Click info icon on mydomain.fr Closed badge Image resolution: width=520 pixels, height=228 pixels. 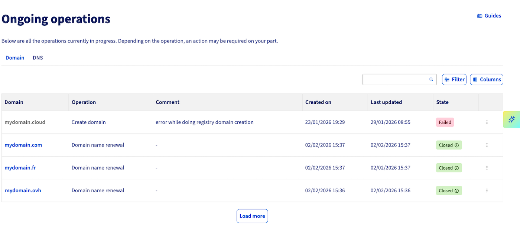(456, 168)
